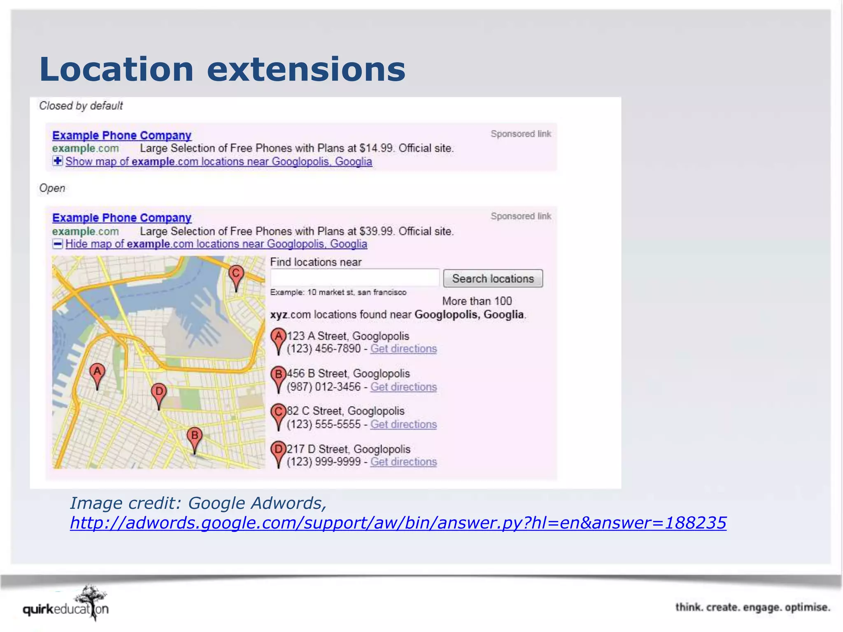
Task: Click marker D beside 217 D Street
Action: click(x=278, y=454)
